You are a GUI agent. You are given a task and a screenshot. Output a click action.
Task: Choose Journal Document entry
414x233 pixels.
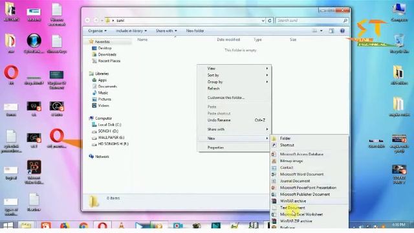[295, 181]
